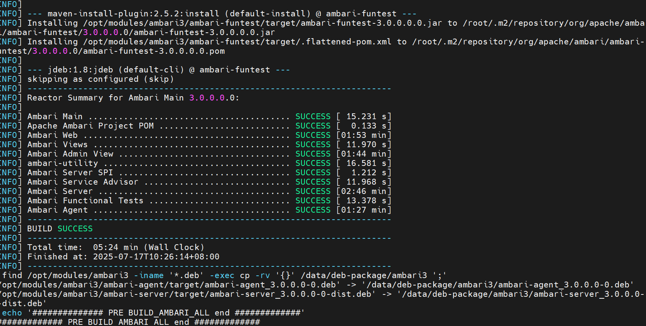Click the 'Ambari Agent' summary row

[x=195, y=210]
